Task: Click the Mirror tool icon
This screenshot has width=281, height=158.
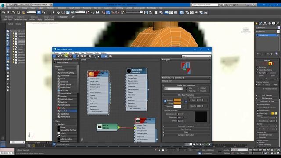Action: tap(146, 12)
